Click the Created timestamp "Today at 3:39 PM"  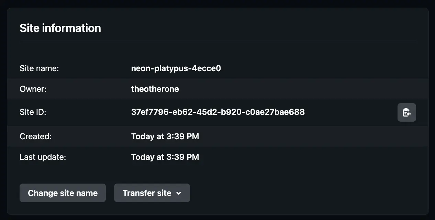click(165, 136)
